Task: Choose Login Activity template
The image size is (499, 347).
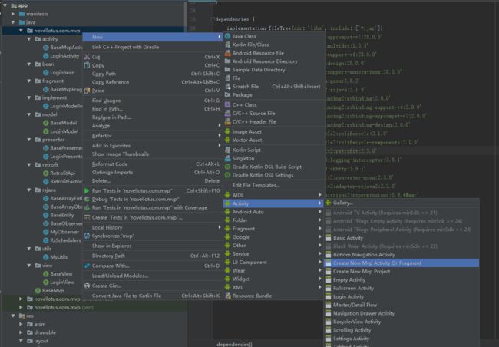Action: coord(402,296)
